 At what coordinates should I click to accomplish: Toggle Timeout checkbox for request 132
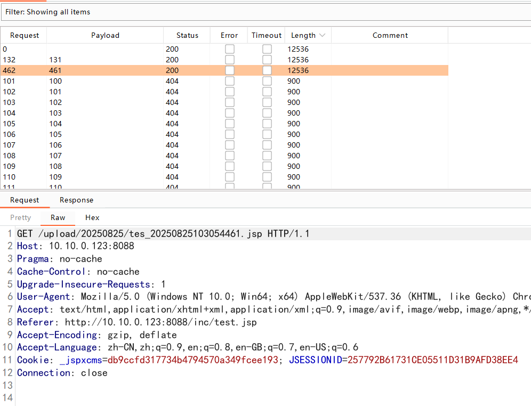(x=267, y=60)
